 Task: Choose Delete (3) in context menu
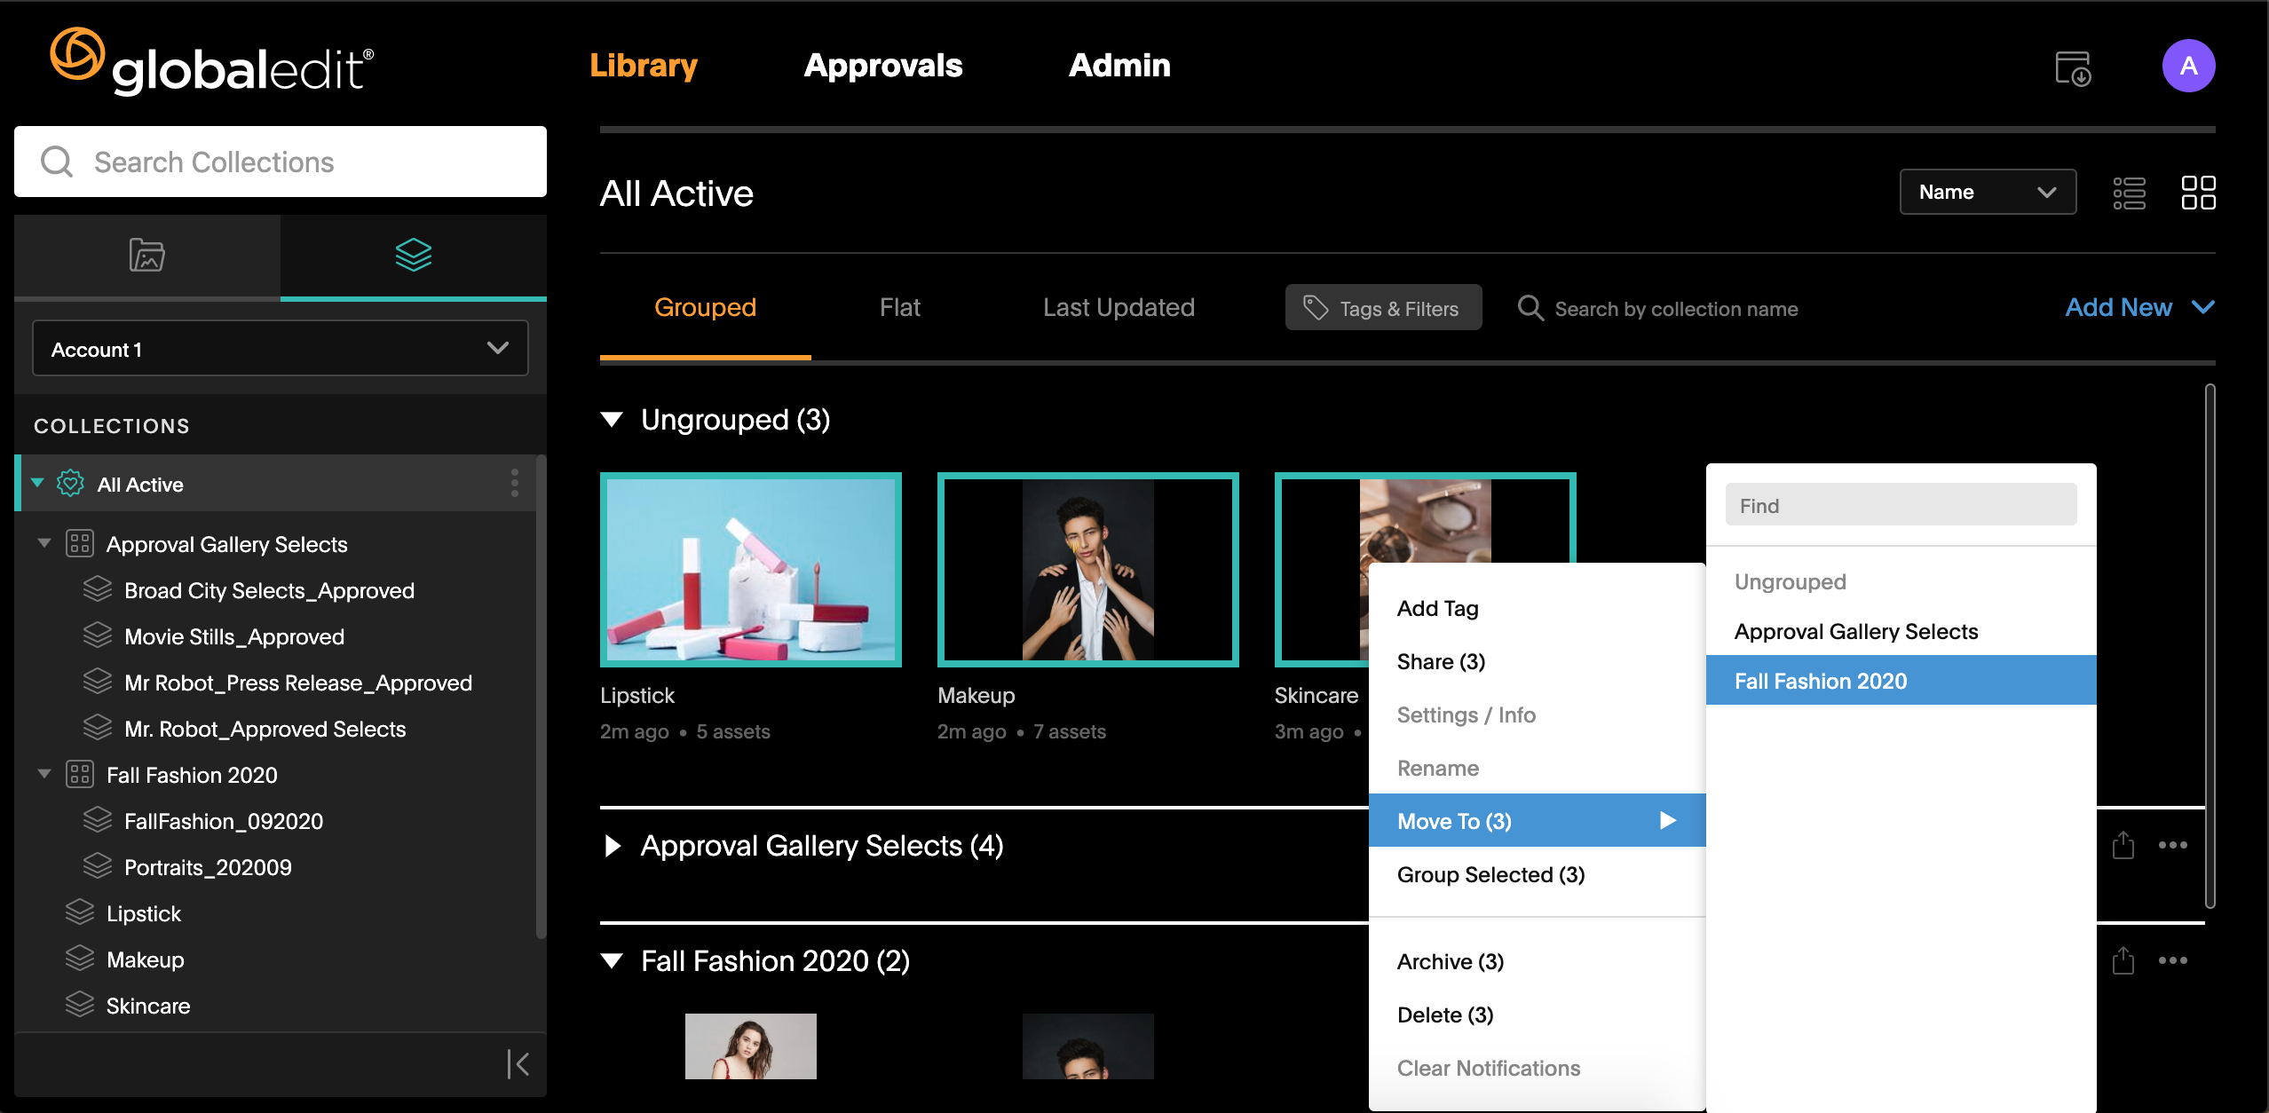[1538, 1015]
